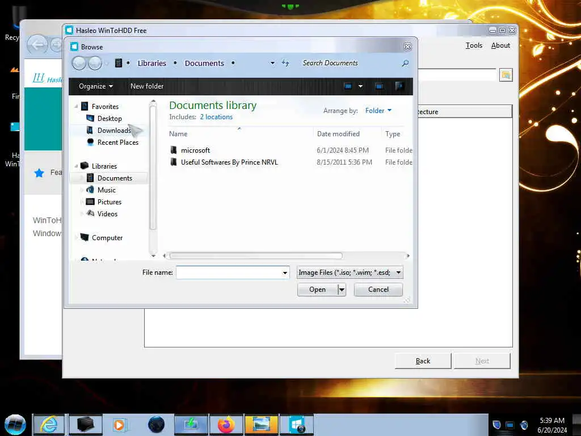Click the dark globe taskbar icon
This screenshot has width=581, height=436.
pyautogui.click(x=156, y=425)
